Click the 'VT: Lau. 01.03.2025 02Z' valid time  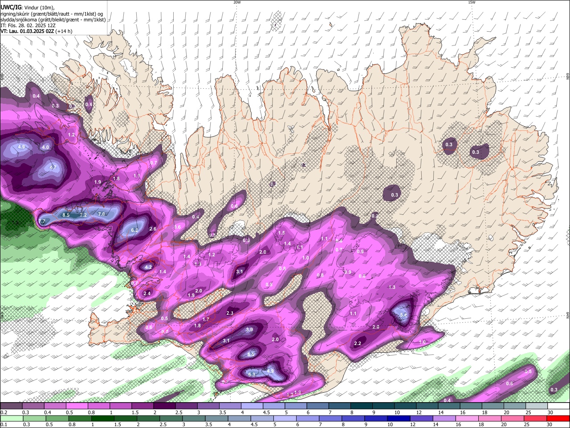pos(28,32)
